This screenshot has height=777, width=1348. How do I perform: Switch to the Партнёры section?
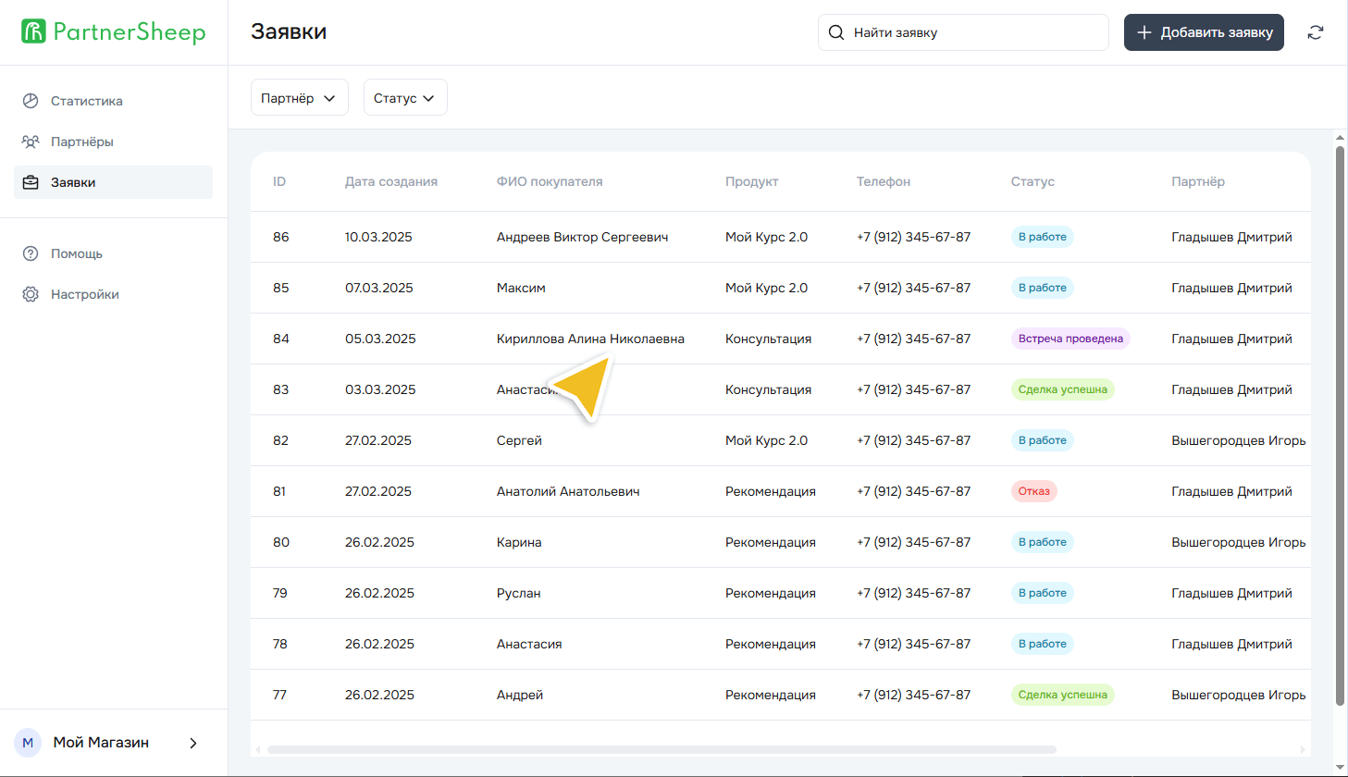82,141
